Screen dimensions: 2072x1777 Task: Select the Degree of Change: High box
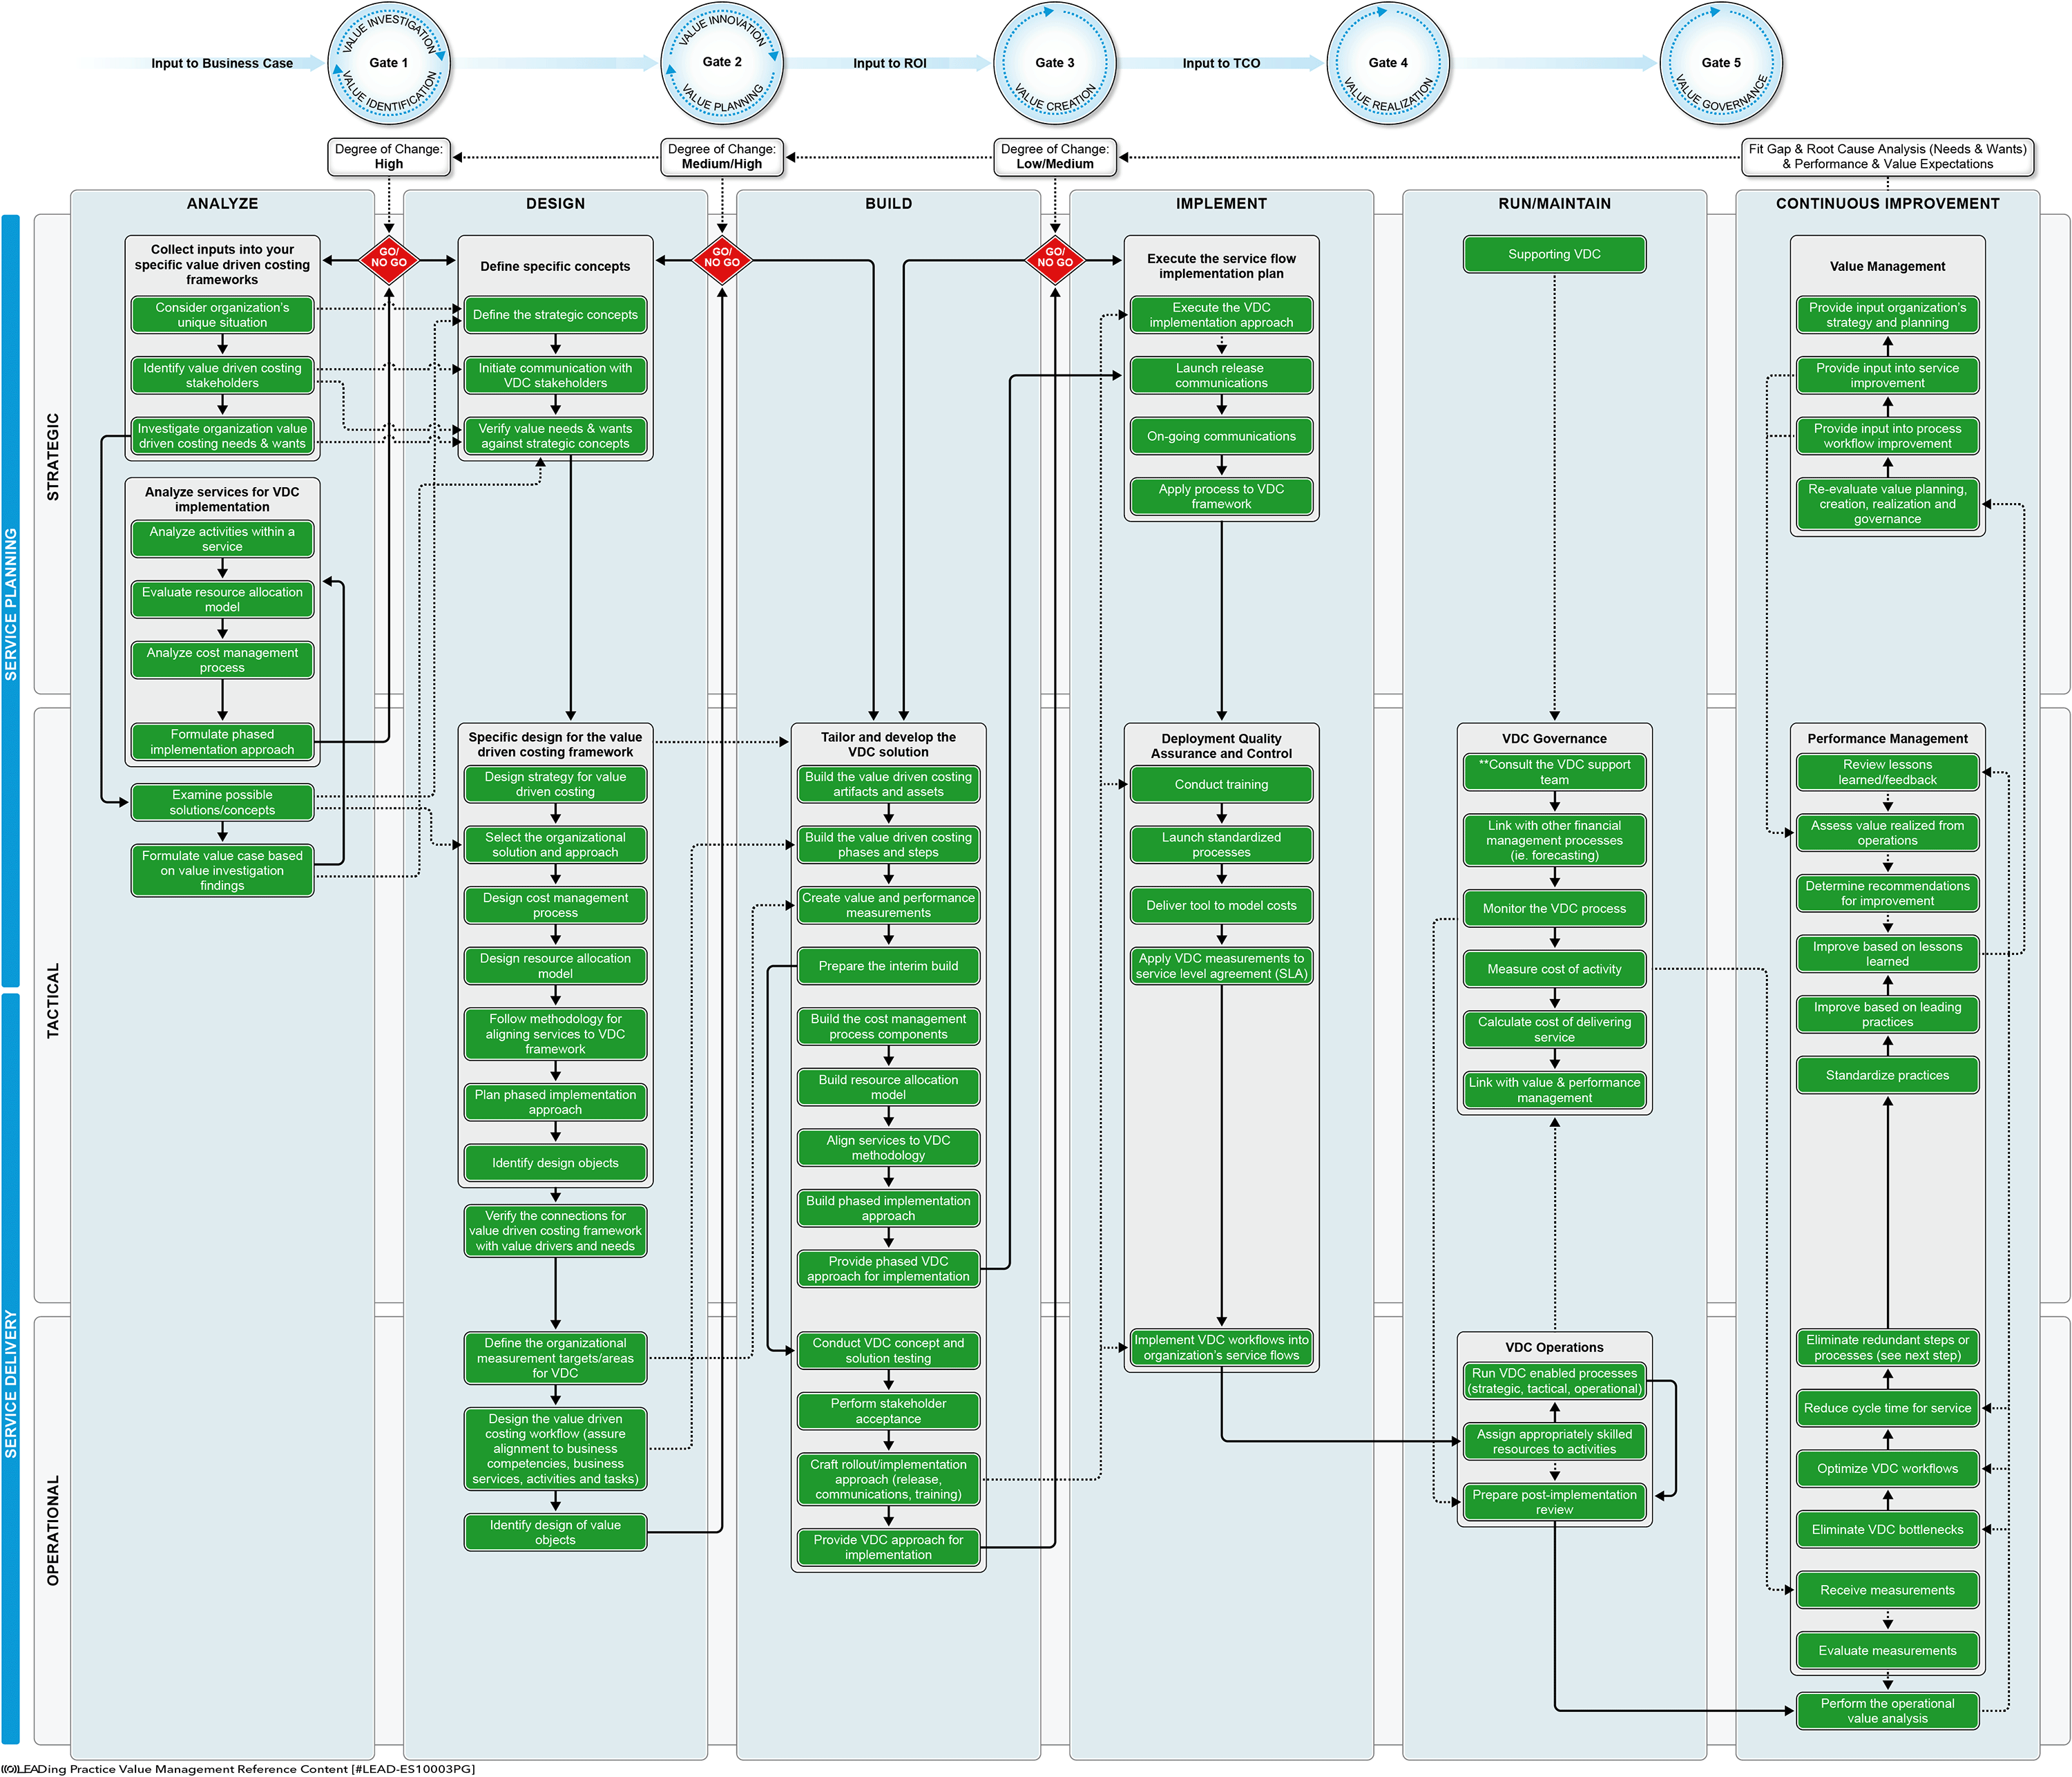pos(389,157)
